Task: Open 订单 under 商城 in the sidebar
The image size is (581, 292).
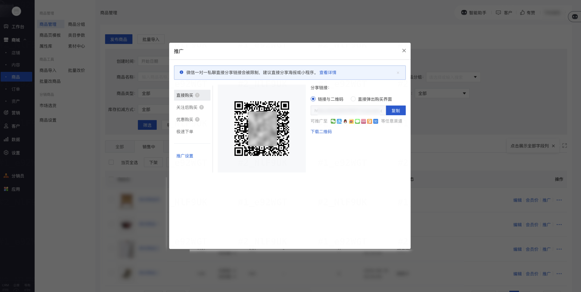Action: pyautogui.click(x=16, y=89)
